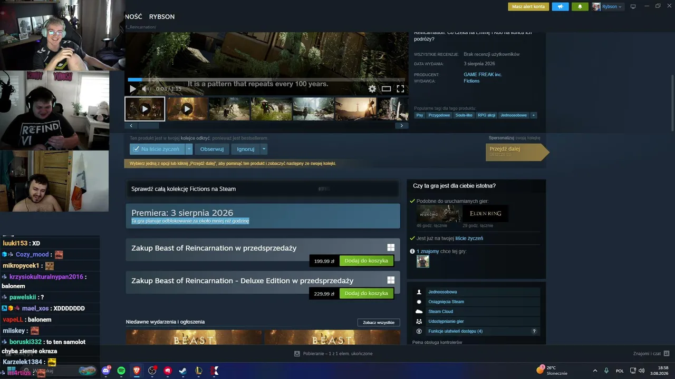Seek on the trailer progress bar

click(266, 80)
